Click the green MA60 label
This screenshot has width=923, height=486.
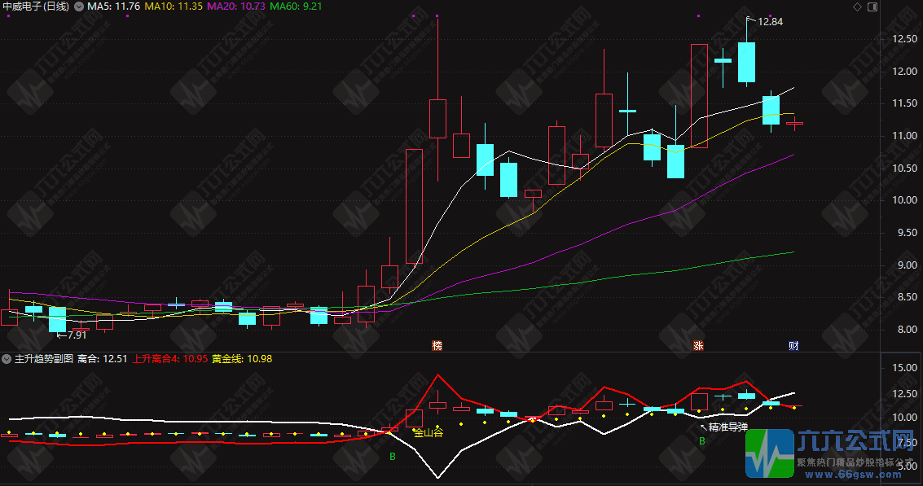tap(296, 7)
